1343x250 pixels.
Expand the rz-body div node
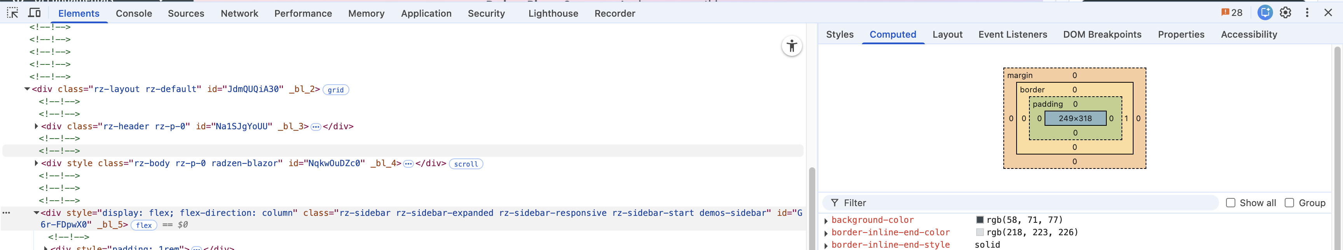point(36,163)
